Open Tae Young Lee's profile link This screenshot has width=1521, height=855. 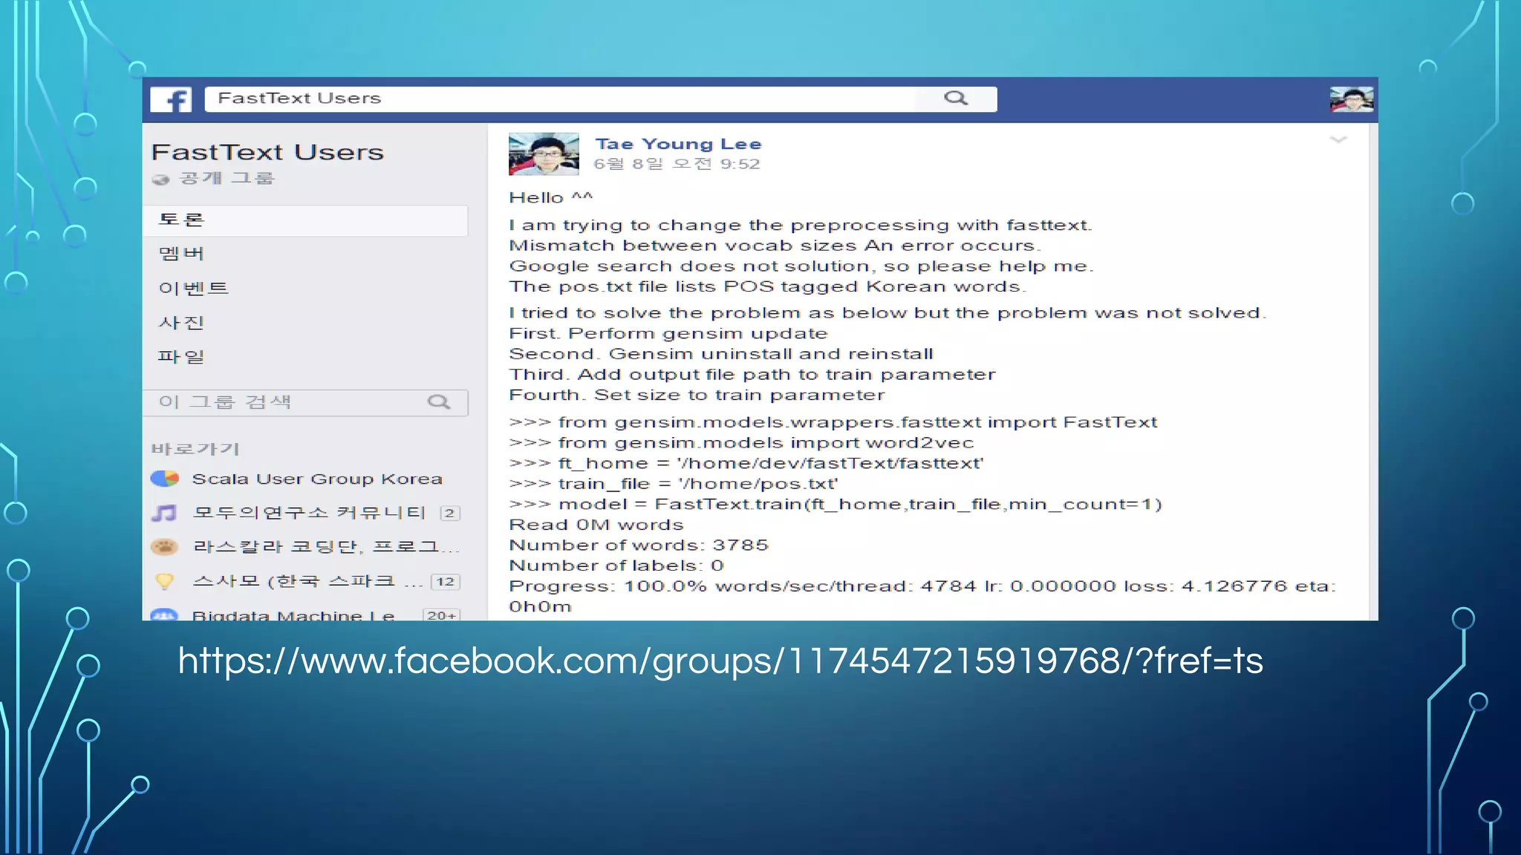(677, 144)
